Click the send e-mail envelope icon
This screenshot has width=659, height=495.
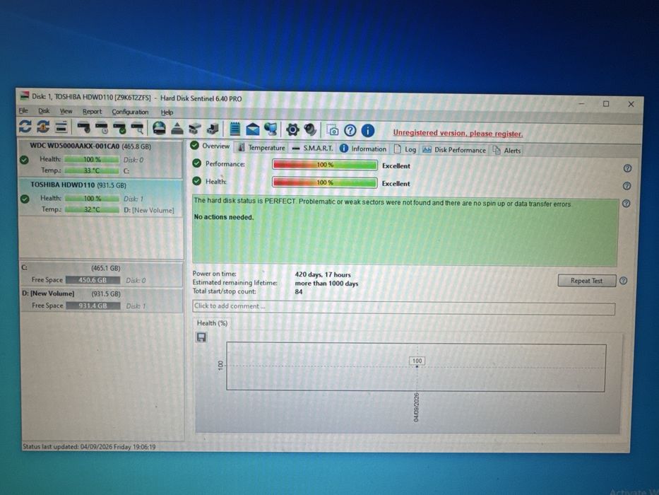(x=252, y=129)
